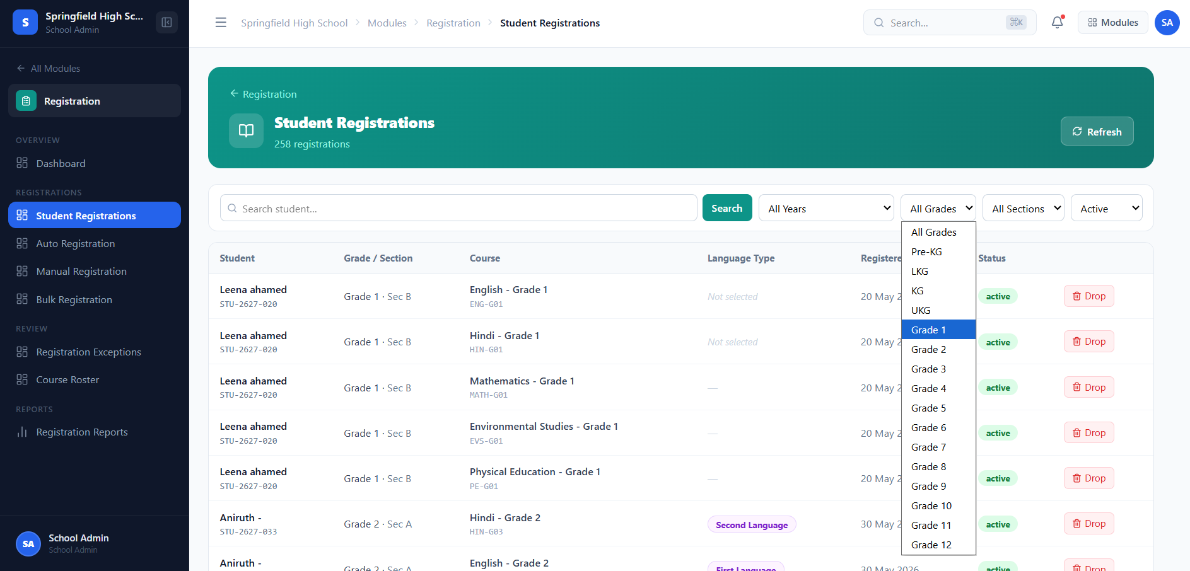
Task: Click the book icon beside Student Registrations
Action: tap(246, 130)
